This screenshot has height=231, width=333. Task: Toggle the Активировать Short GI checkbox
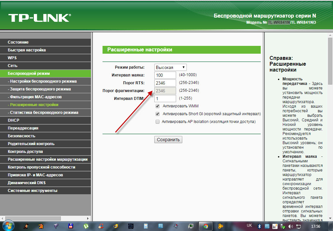(x=158, y=114)
